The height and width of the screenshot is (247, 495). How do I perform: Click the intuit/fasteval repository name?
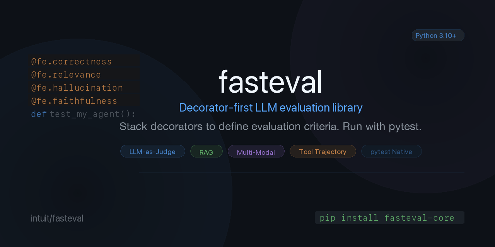[57, 218]
